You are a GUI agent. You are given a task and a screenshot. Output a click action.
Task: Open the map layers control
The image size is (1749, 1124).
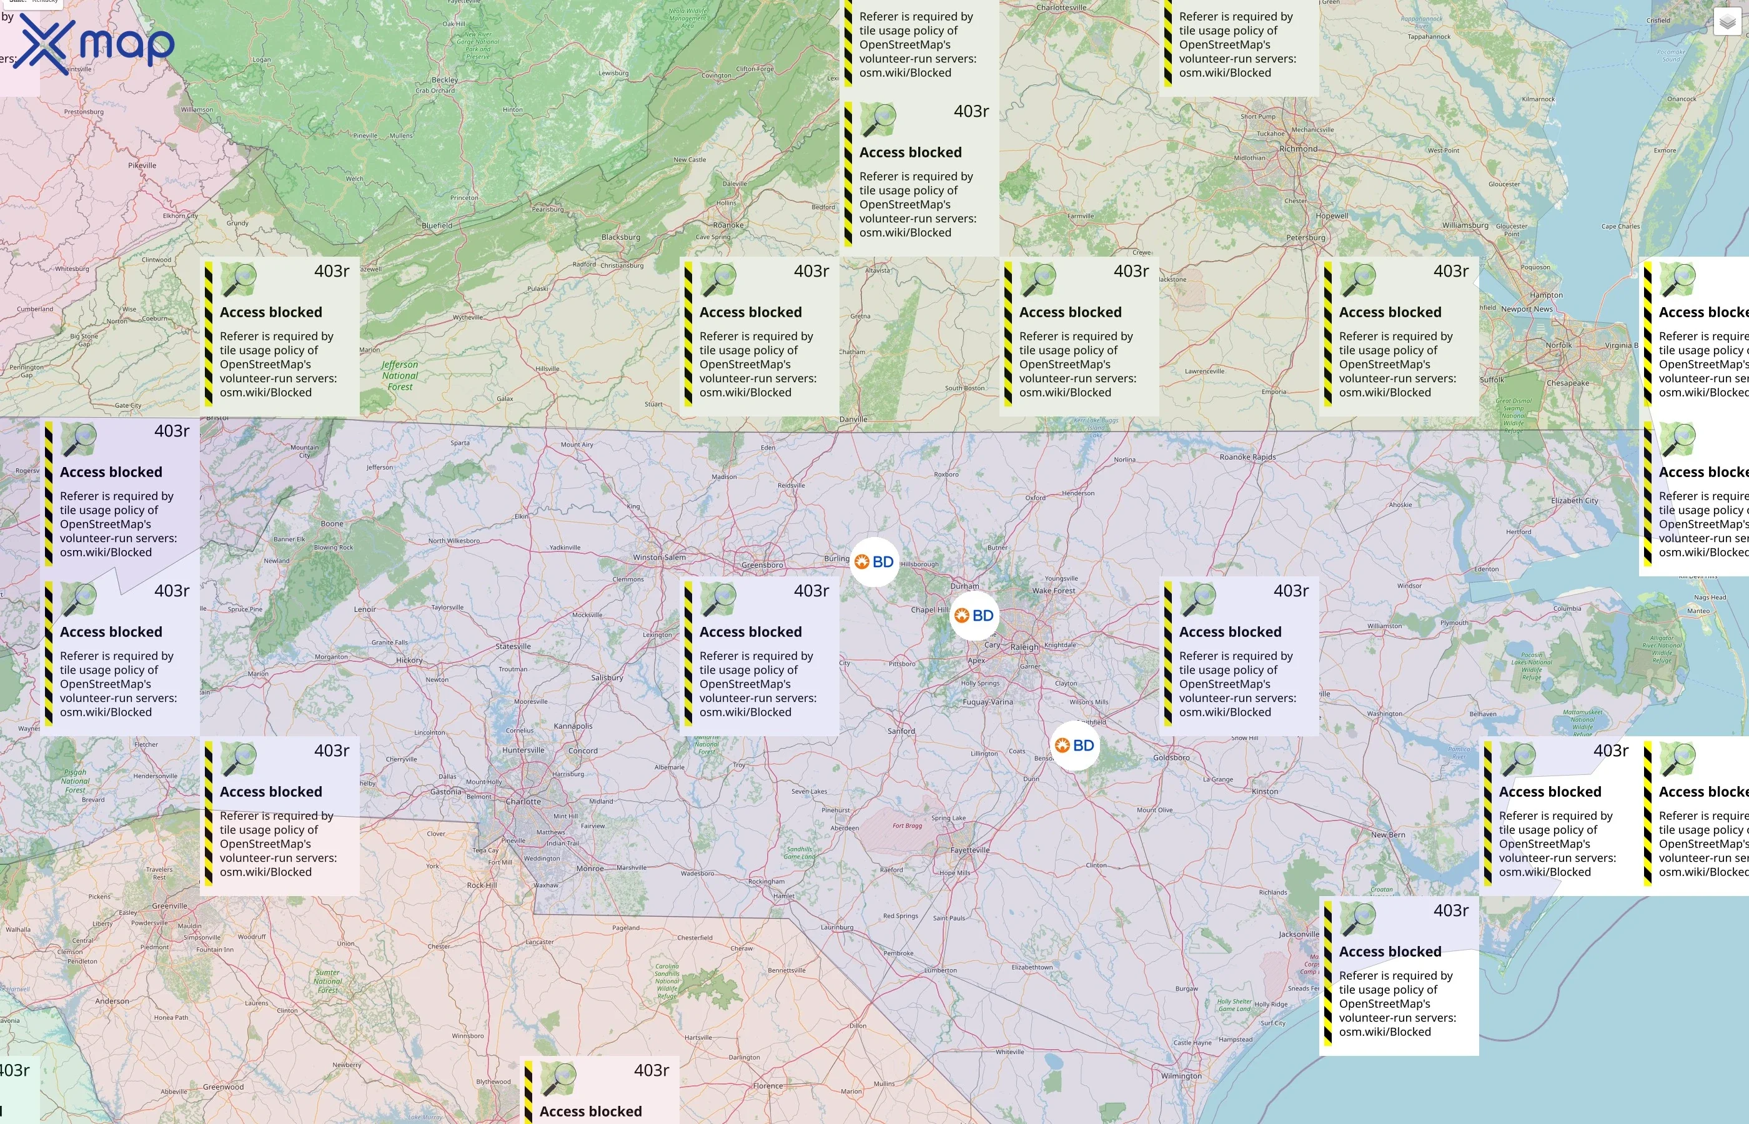(x=1727, y=22)
